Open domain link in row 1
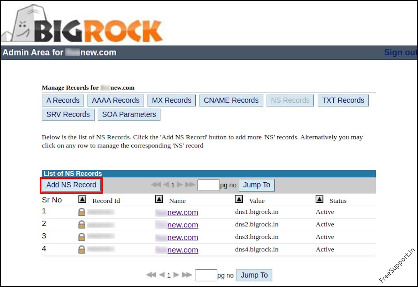 tap(177, 213)
